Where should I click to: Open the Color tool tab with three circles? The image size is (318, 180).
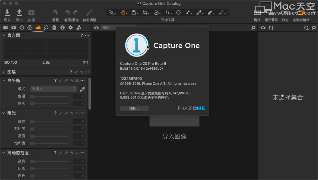point(30,27)
